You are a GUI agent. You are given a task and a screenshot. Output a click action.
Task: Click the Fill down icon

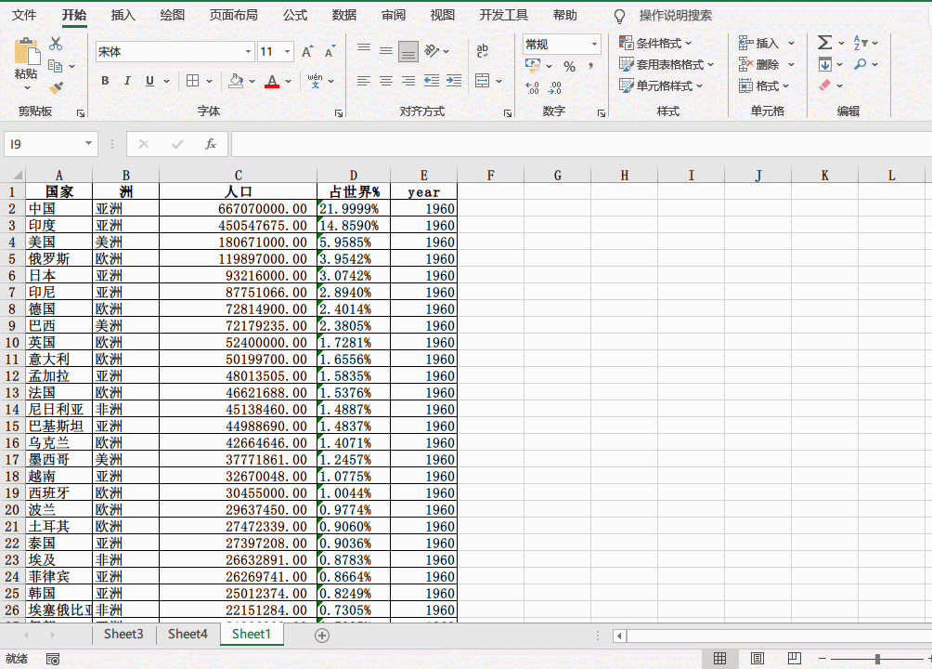825,64
